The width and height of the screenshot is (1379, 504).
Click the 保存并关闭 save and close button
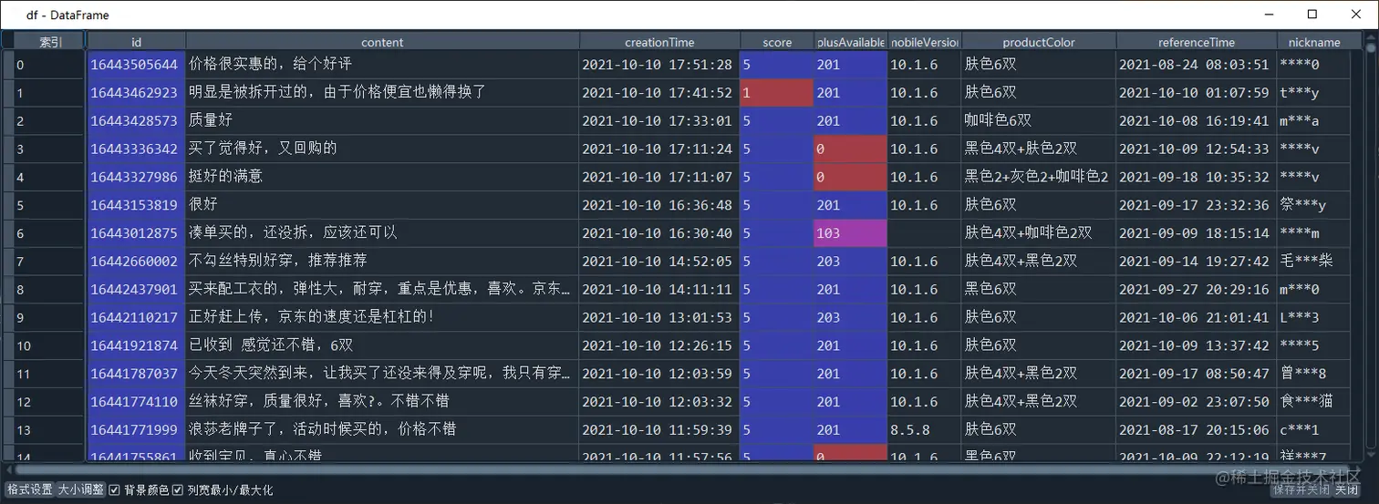click(1300, 490)
